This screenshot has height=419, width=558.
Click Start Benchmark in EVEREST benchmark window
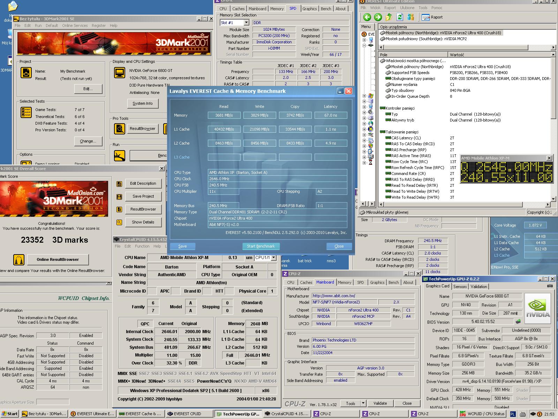pos(261,246)
